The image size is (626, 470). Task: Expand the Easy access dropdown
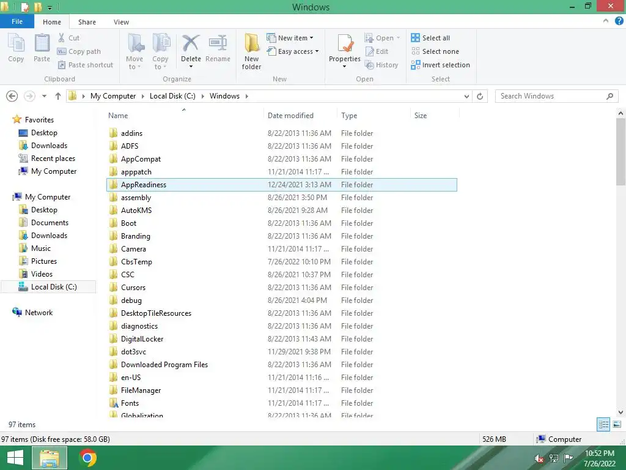[x=317, y=51]
